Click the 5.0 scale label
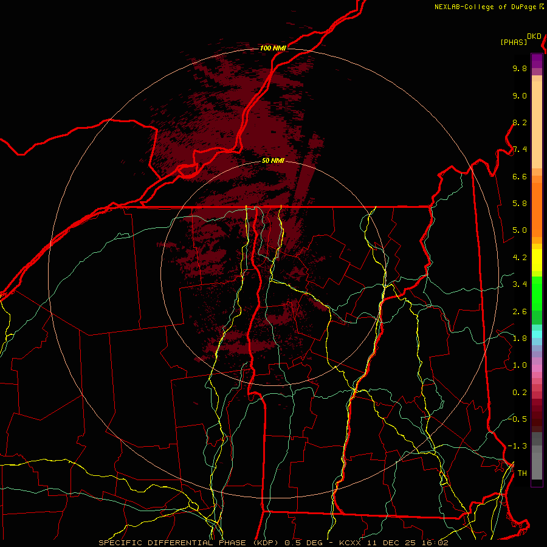The width and height of the screenshot is (547, 547). [x=520, y=230]
